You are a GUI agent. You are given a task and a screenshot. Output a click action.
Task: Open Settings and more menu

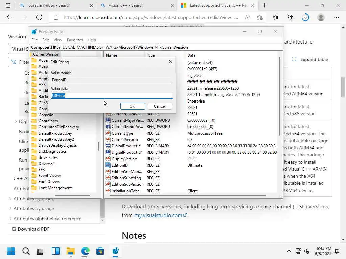click(x=336, y=17)
